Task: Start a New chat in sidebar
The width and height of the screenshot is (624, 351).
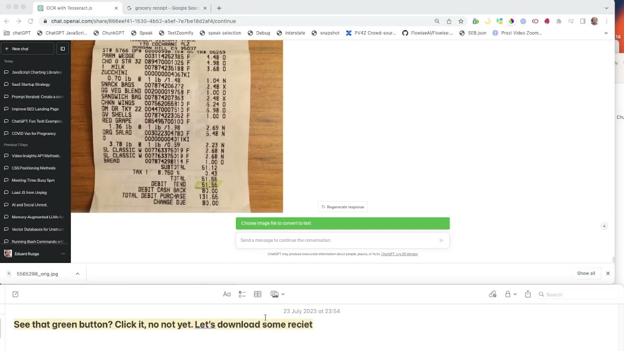Action: (27, 49)
